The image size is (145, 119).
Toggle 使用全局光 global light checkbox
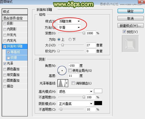[x=70, y=71]
